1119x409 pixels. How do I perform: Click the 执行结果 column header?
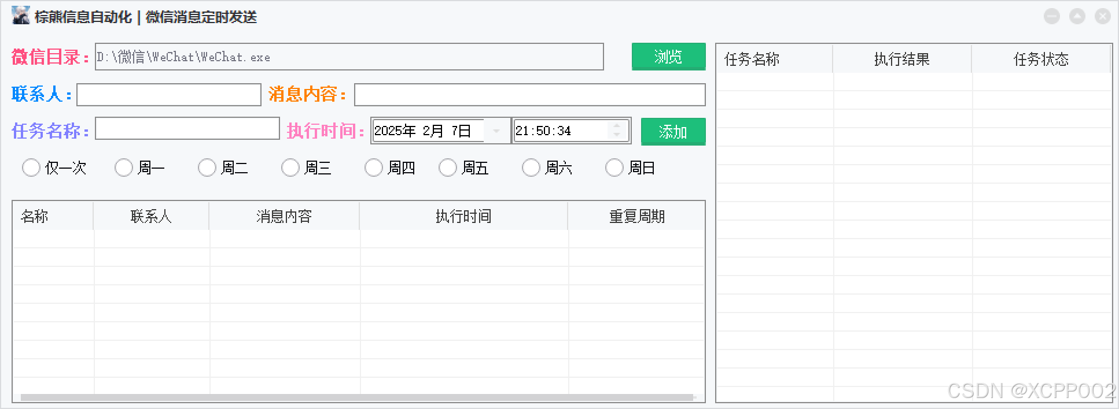point(902,59)
